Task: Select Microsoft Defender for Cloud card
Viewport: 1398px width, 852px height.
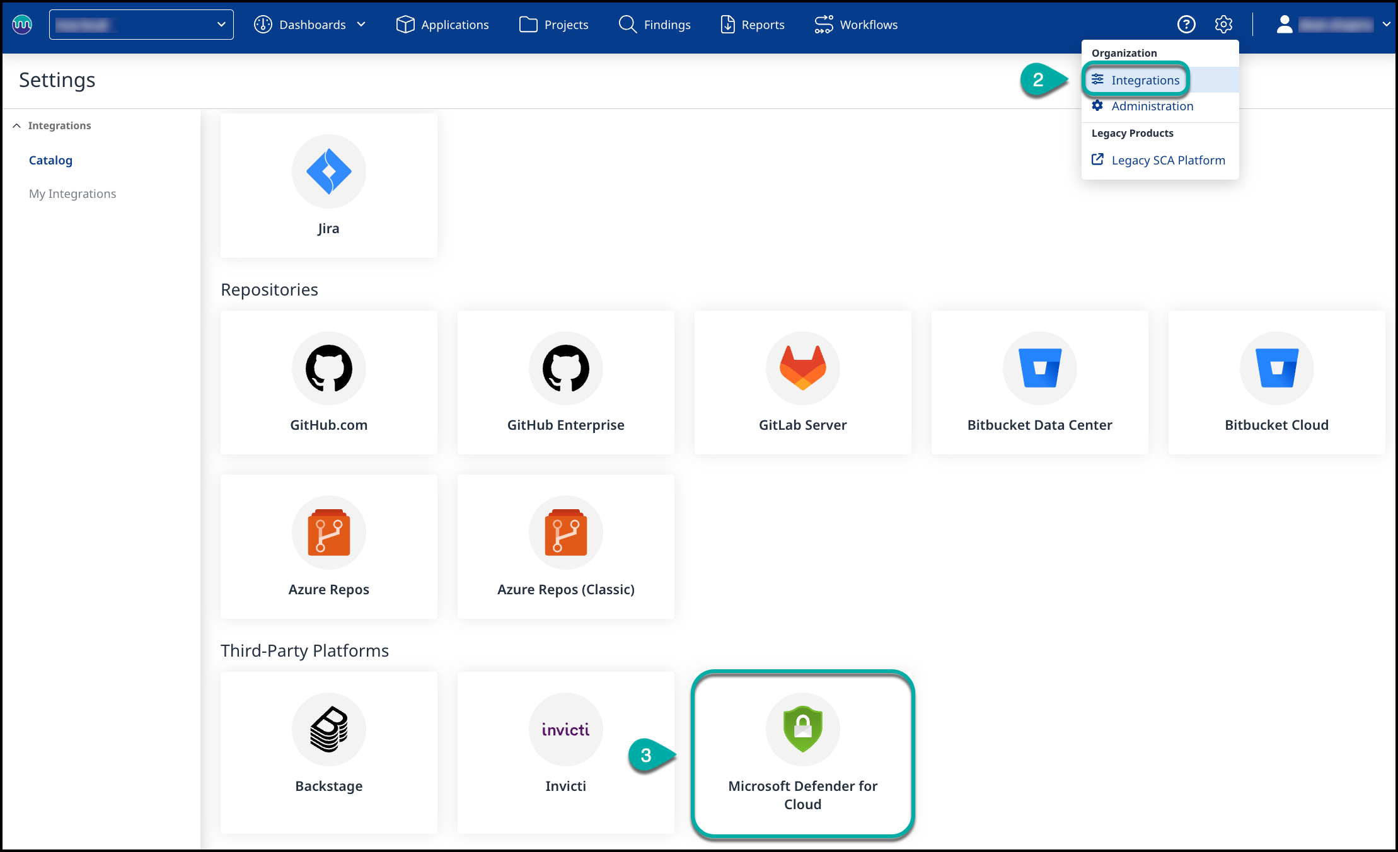Action: (802, 754)
